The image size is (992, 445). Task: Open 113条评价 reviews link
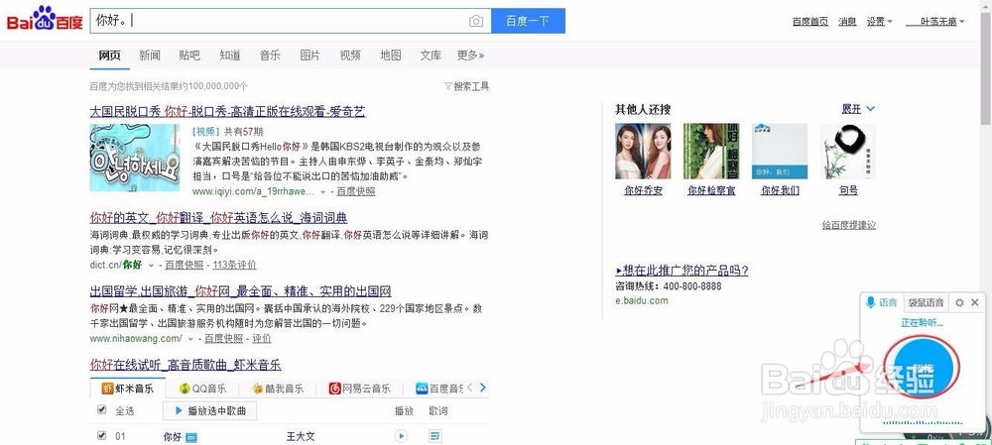click(x=234, y=265)
